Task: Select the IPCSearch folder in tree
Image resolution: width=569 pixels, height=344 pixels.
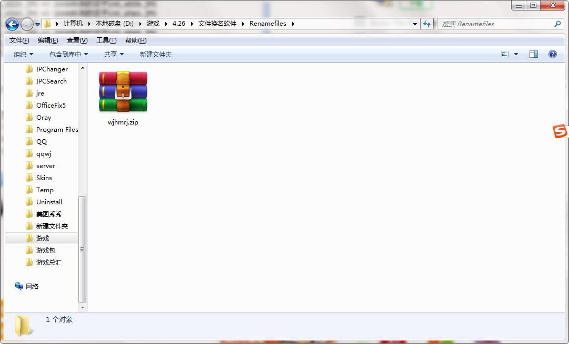Action: click(x=52, y=81)
